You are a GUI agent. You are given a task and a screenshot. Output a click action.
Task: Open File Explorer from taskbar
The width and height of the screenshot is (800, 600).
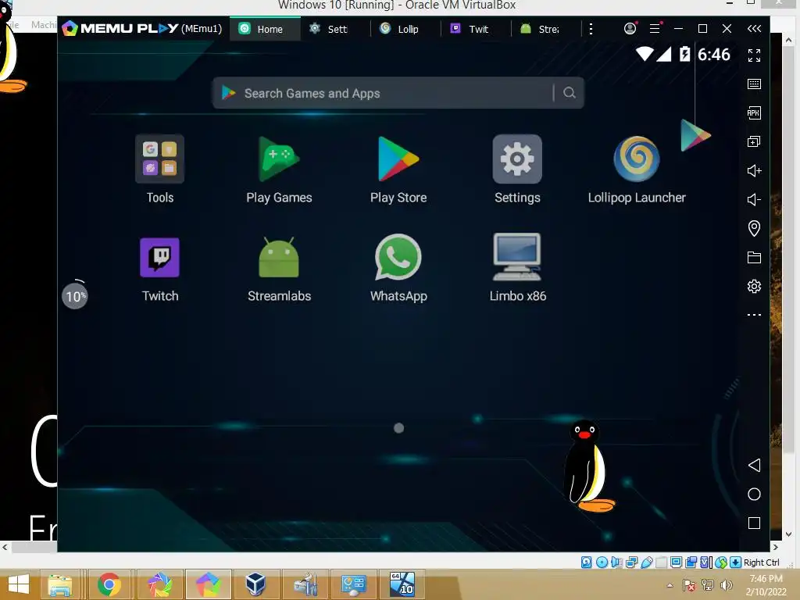tap(60, 584)
